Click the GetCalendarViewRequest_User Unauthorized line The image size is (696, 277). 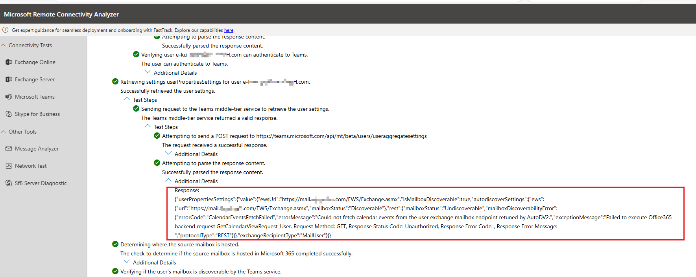pyautogui.click(x=366, y=226)
